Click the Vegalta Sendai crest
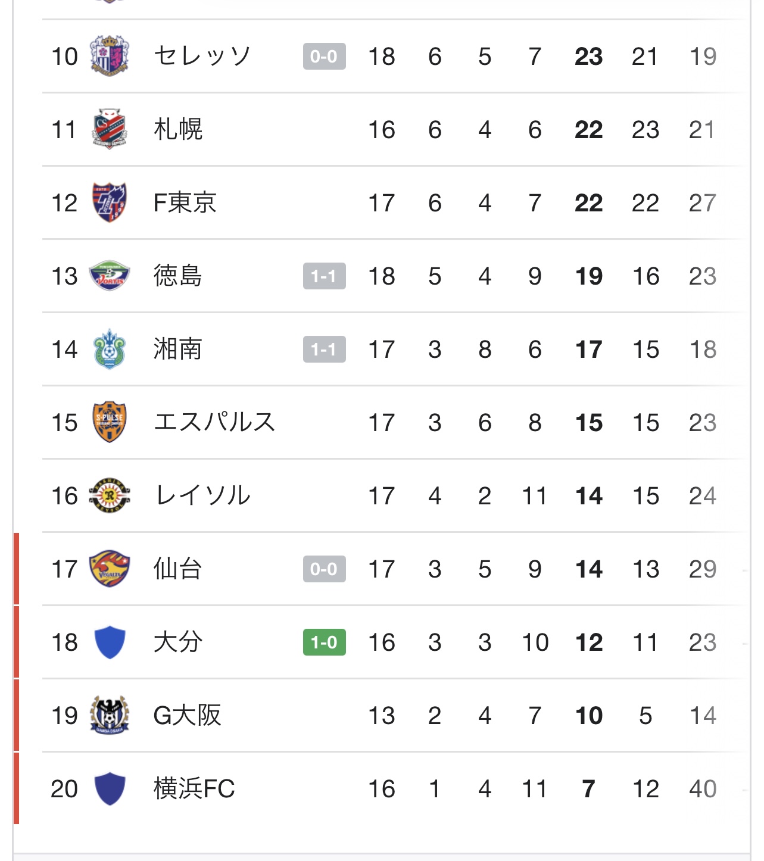764x861 pixels. click(110, 569)
